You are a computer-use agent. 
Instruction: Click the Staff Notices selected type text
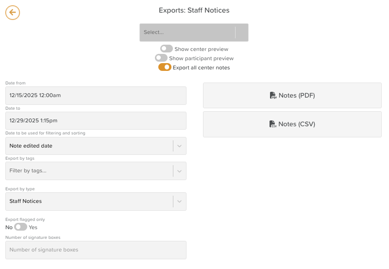click(26, 202)
